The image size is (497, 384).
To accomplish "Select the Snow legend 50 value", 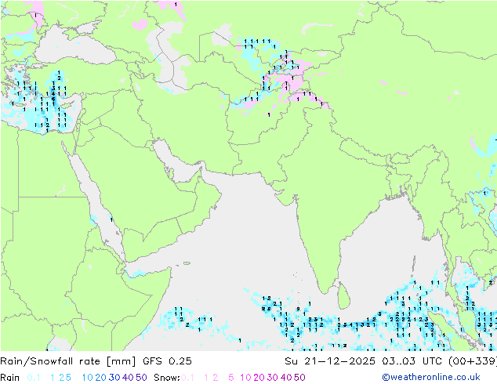I will tap(299, 378).
